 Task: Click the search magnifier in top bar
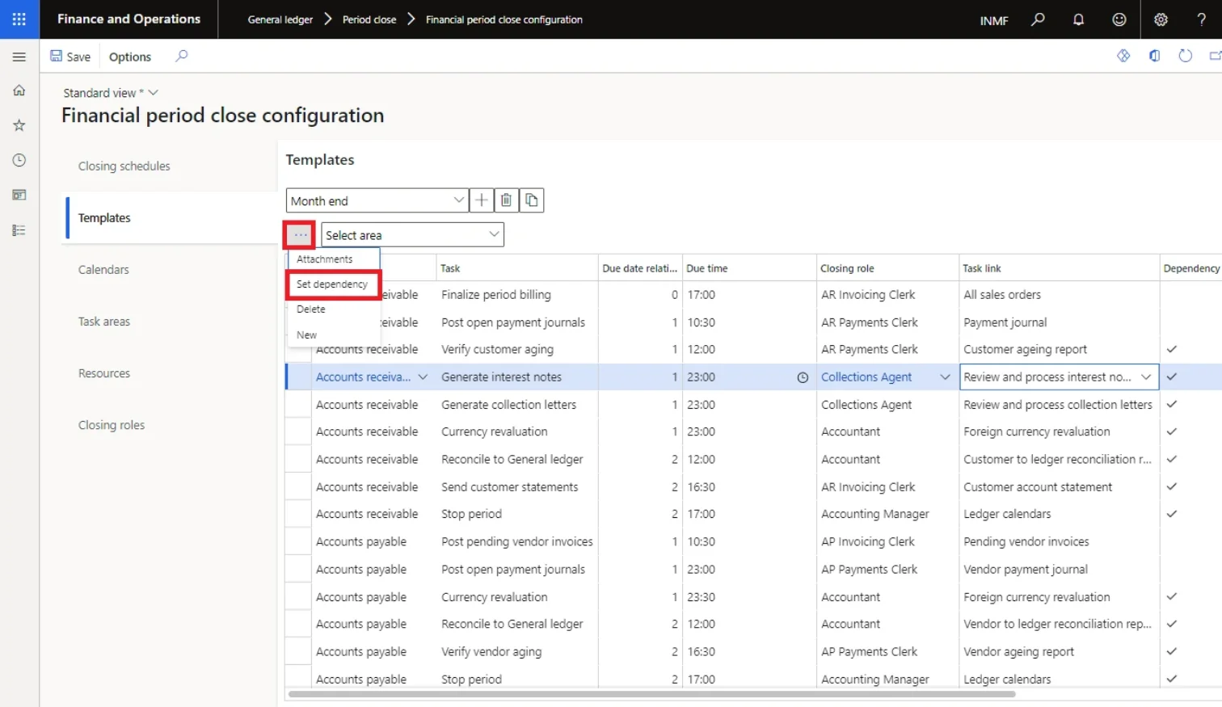click(1038, 19)
